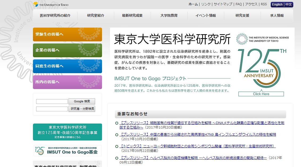301x167 pixels.
Task: Click the University of Tokyo logo
Action: tap(51, 5)
